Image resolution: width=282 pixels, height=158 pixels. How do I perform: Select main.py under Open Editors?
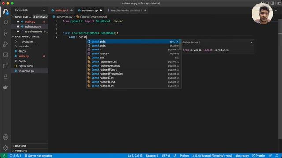pyautogui.click(x=30, y=22)
